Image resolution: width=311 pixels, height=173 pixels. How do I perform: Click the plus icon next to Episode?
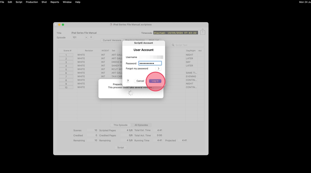point(91,37)
